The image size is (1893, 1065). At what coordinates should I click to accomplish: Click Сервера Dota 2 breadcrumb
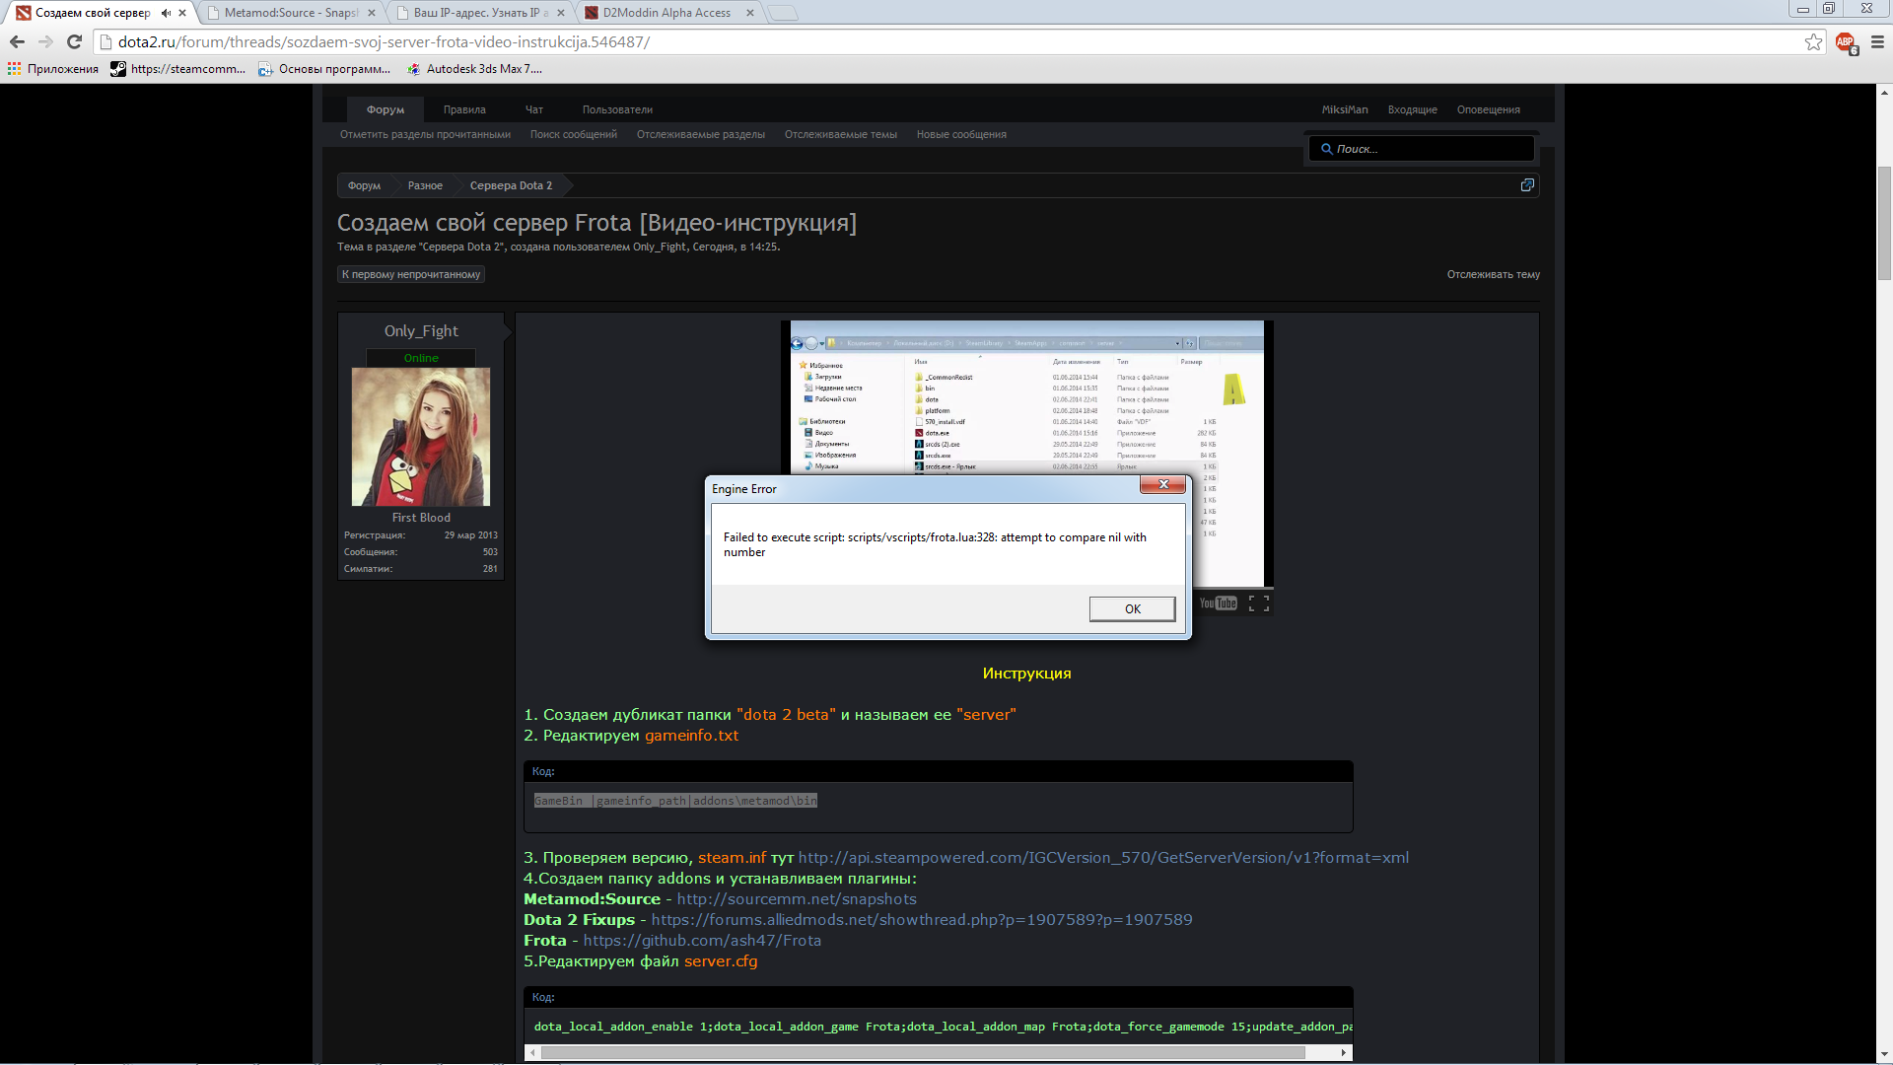click(511, 185)
